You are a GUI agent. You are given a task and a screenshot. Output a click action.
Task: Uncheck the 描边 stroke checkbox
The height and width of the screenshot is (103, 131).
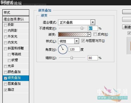tap(5, 90)
